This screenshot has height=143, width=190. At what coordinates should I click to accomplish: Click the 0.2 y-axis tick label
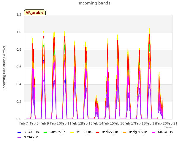[x=19, y=102]
